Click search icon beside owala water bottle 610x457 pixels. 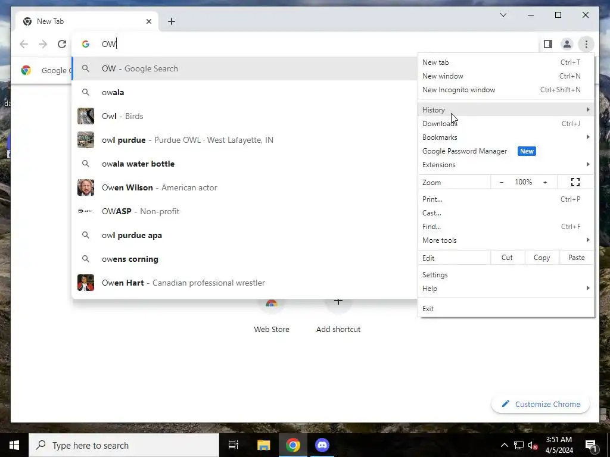pyautogui.click(x=86, y=164)
